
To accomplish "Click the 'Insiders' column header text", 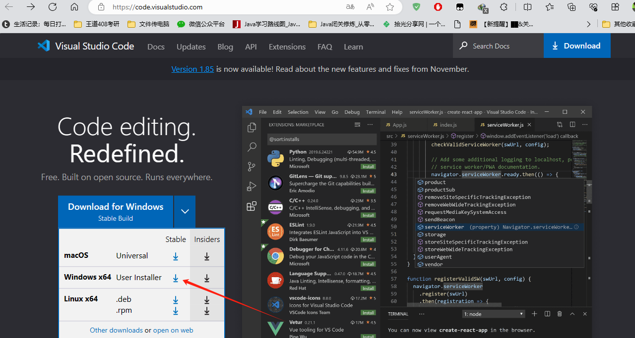I will point(207,239).
